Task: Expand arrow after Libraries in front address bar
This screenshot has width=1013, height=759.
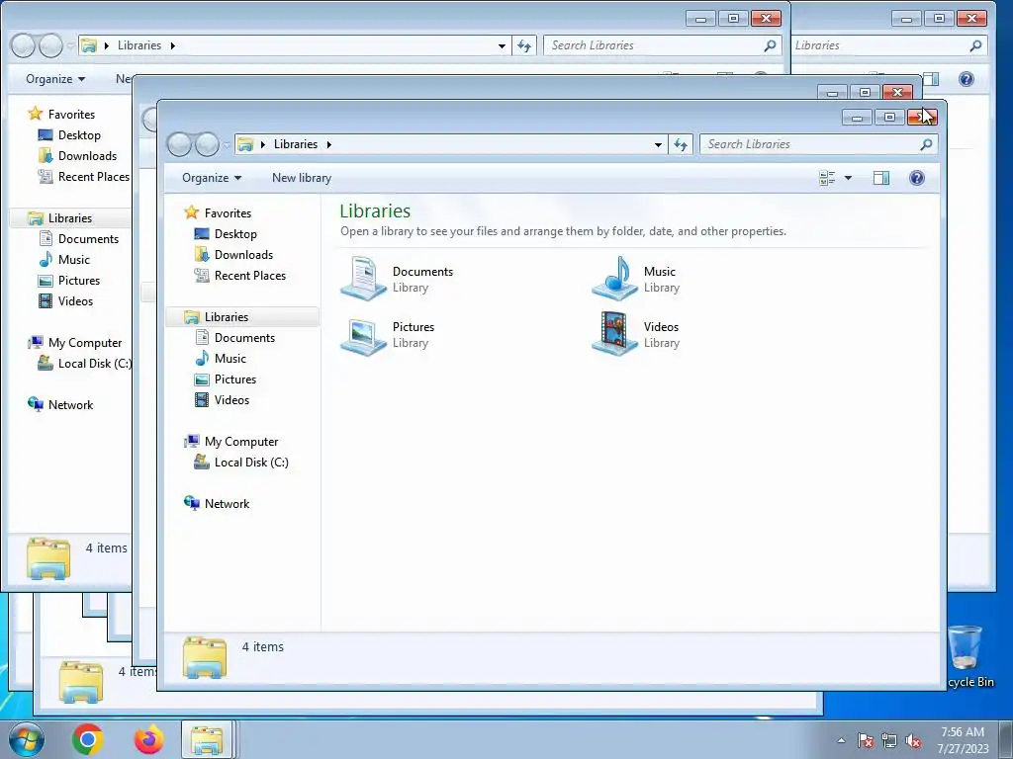Action: [x=328, y=144]
